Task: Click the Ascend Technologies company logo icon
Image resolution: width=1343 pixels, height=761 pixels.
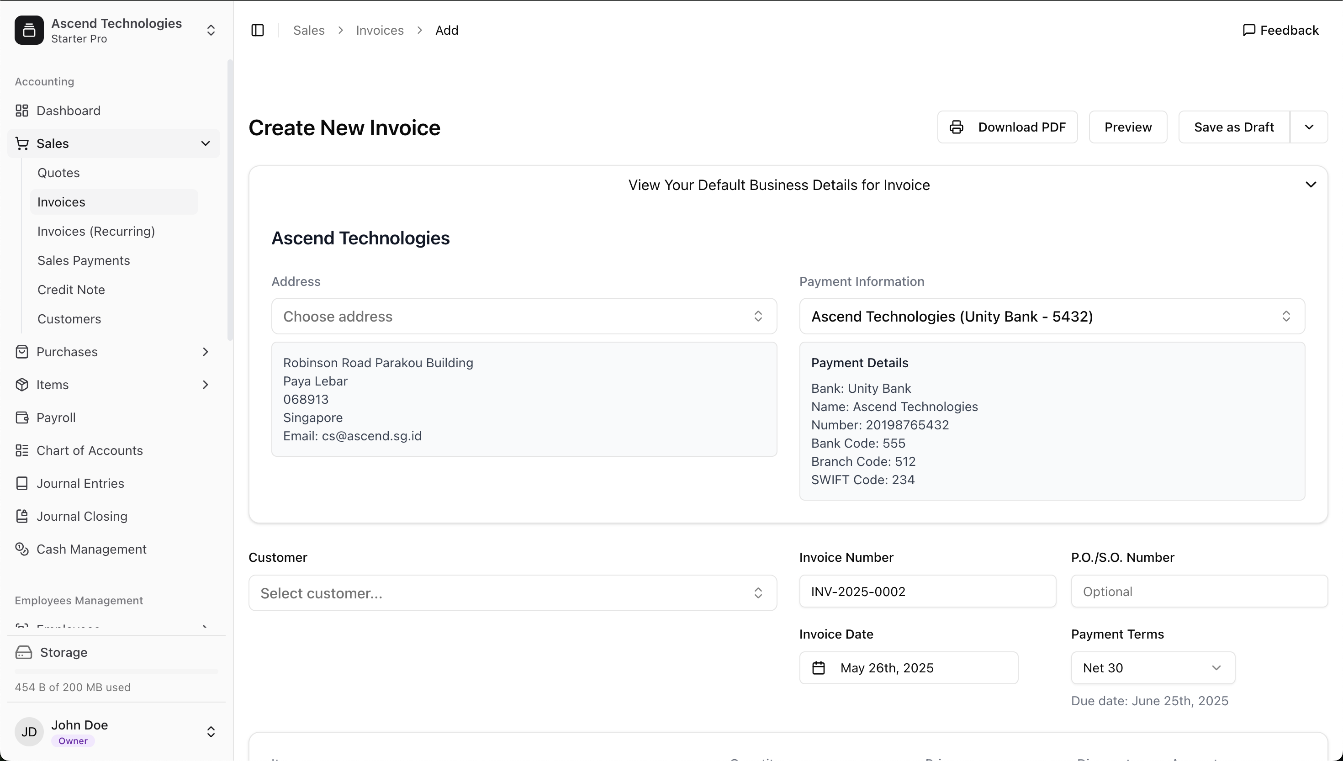Action: (29, 30)
